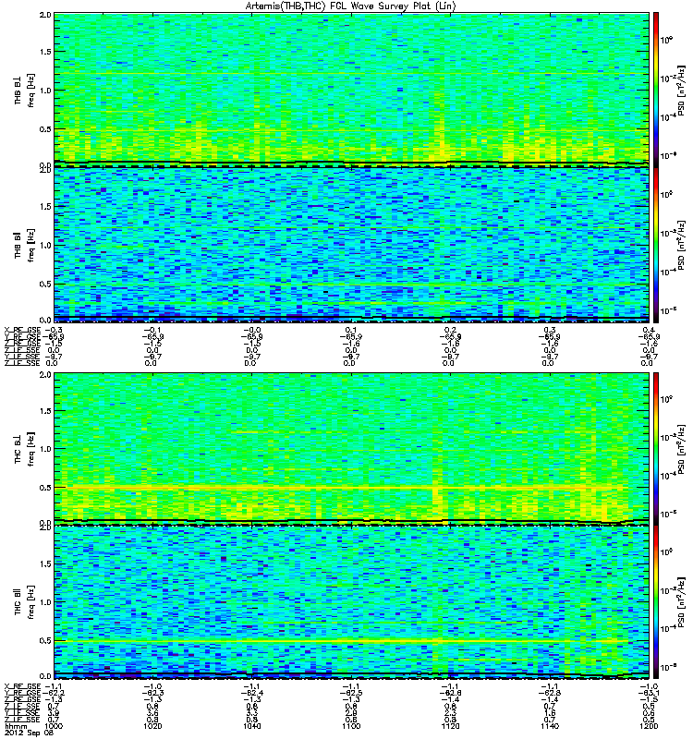Screen dimensions: 693x739
Task: Click the 'THC B⊥ freq [Hz]' axis label
Action: pos(25,449)
